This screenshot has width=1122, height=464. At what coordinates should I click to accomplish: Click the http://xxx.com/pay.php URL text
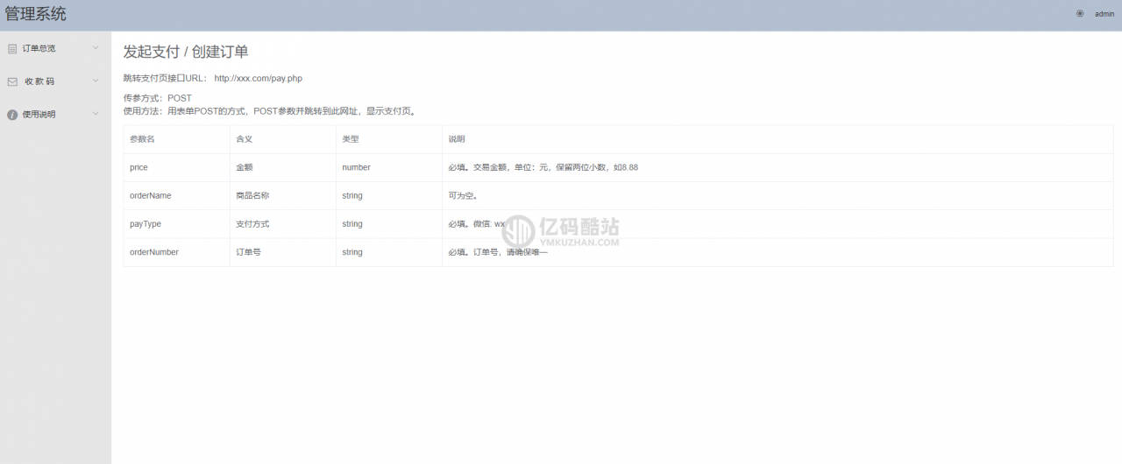click(258, 78)
